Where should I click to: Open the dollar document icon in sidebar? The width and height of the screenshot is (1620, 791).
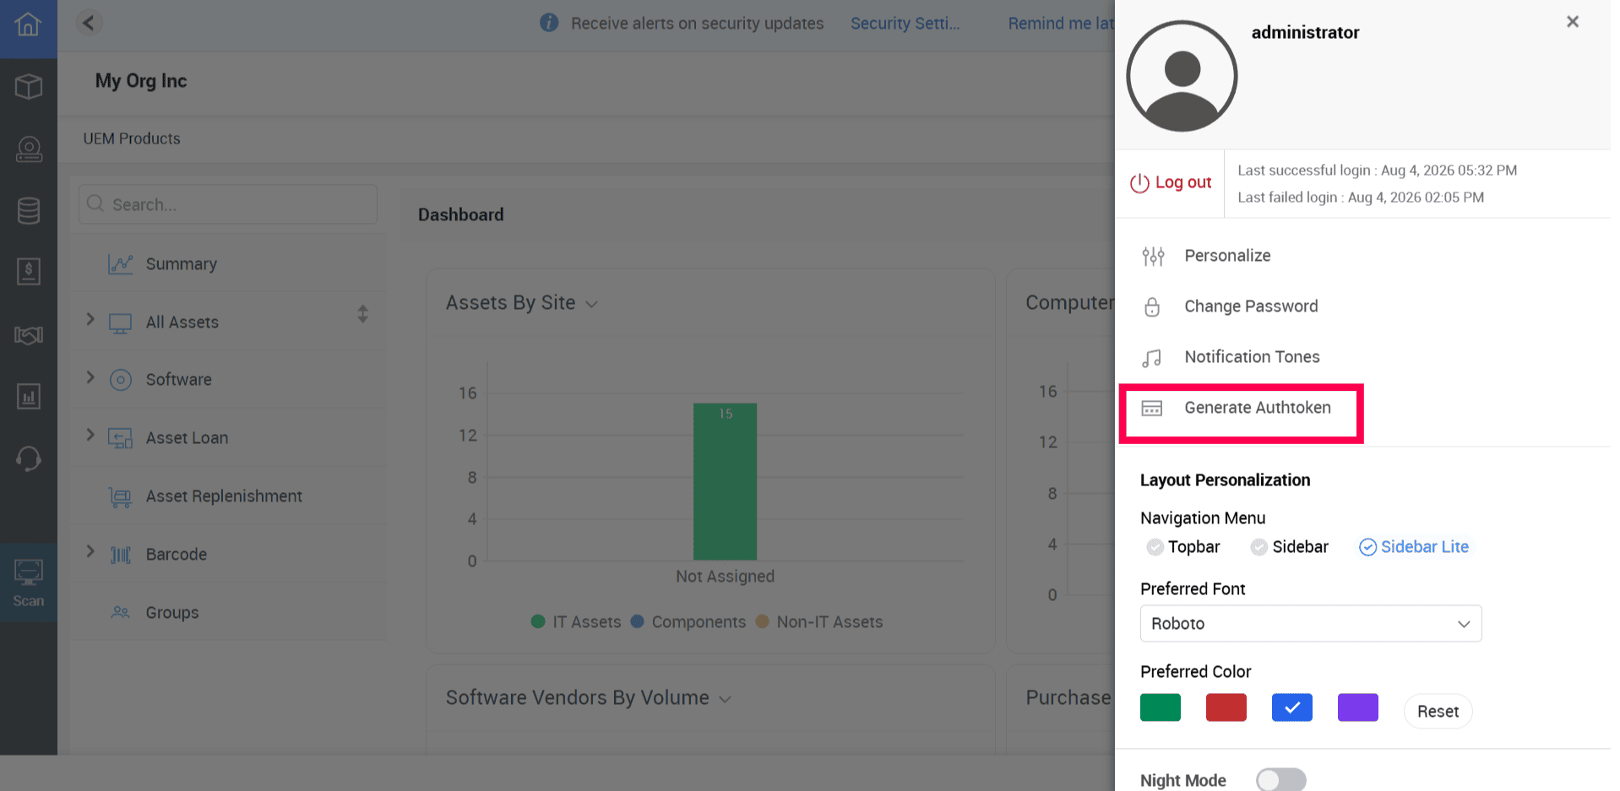click(28, 272)
